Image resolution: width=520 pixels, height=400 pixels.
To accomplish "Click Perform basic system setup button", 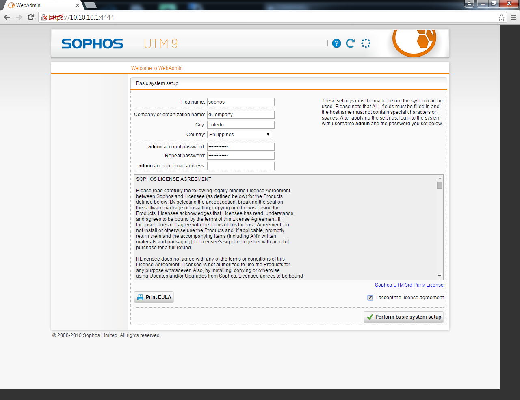I will 403,317.
